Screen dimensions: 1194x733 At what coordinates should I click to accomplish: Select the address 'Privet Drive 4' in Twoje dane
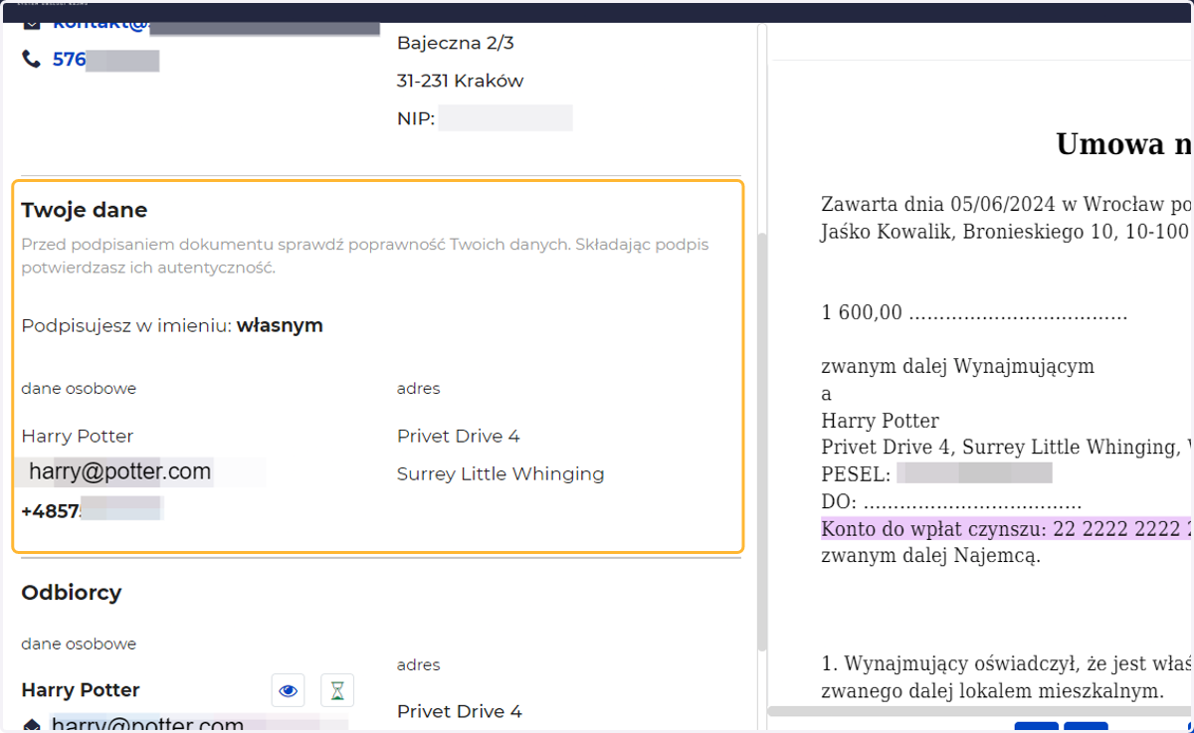point(459,436)
